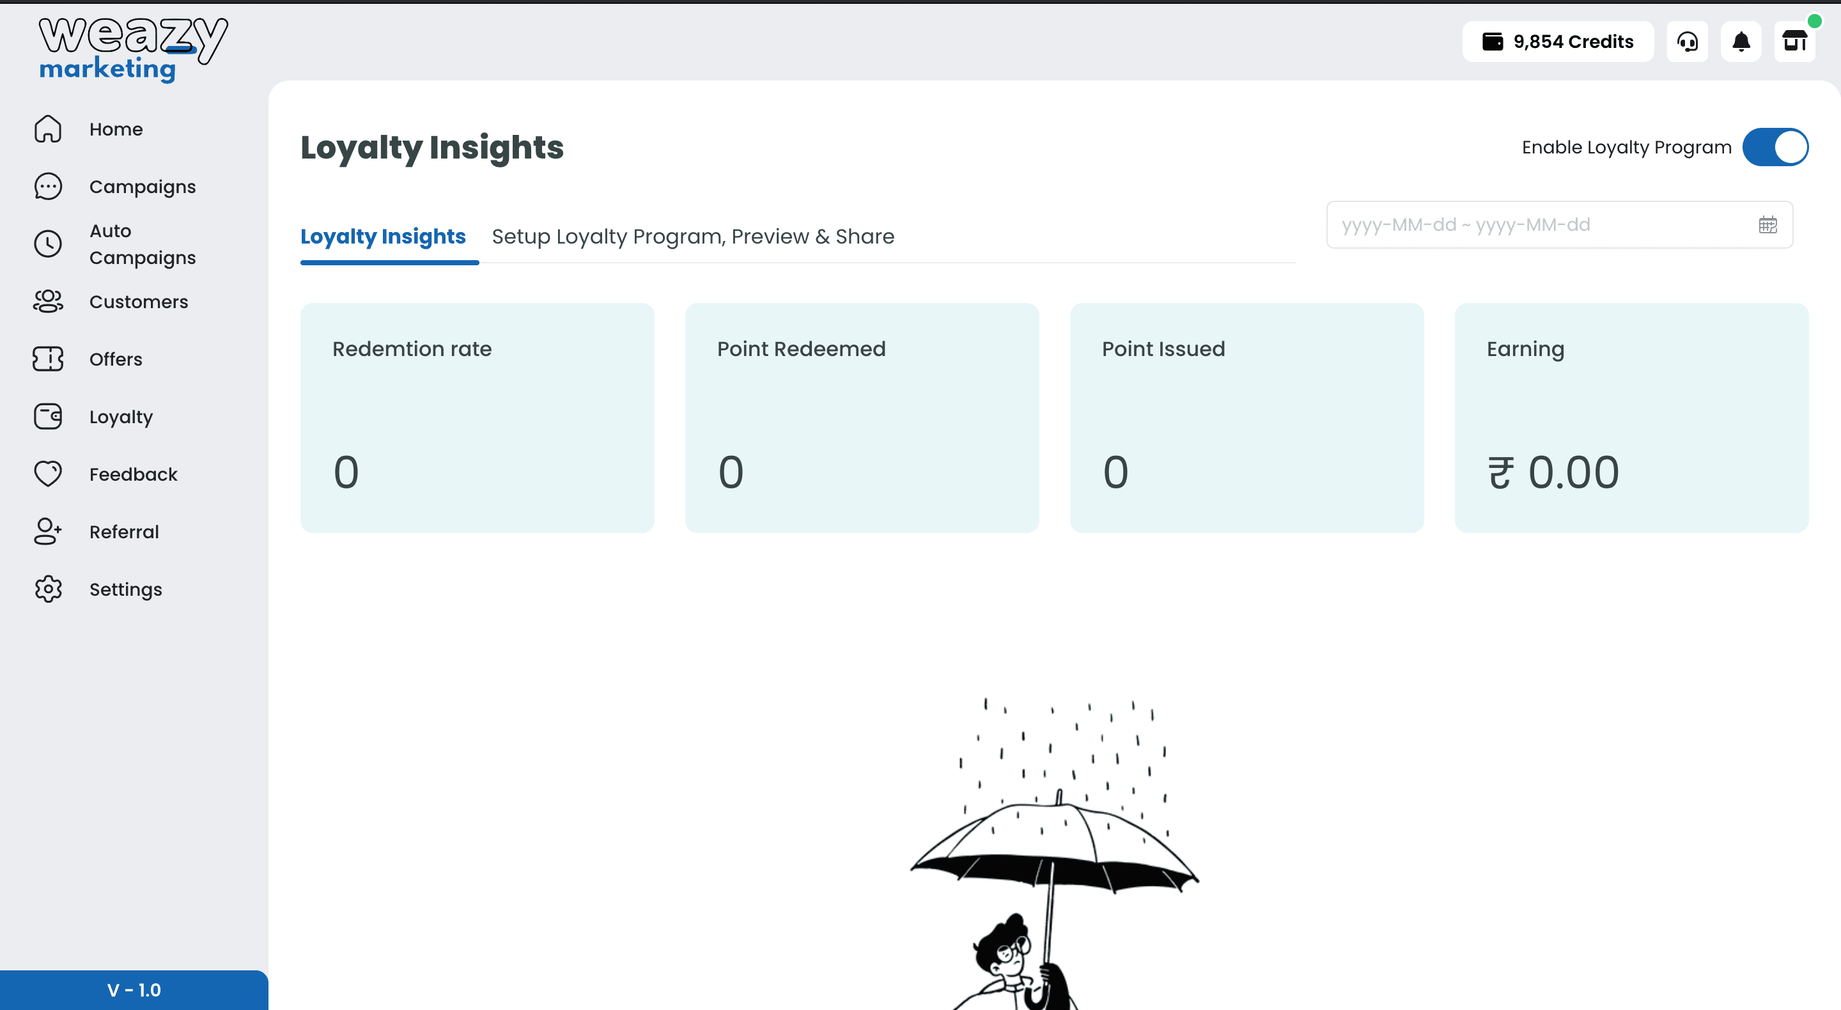This screenshot has height=1010, width=1841.
Task: Open the Customers group icon
Action: coord(48,302)
